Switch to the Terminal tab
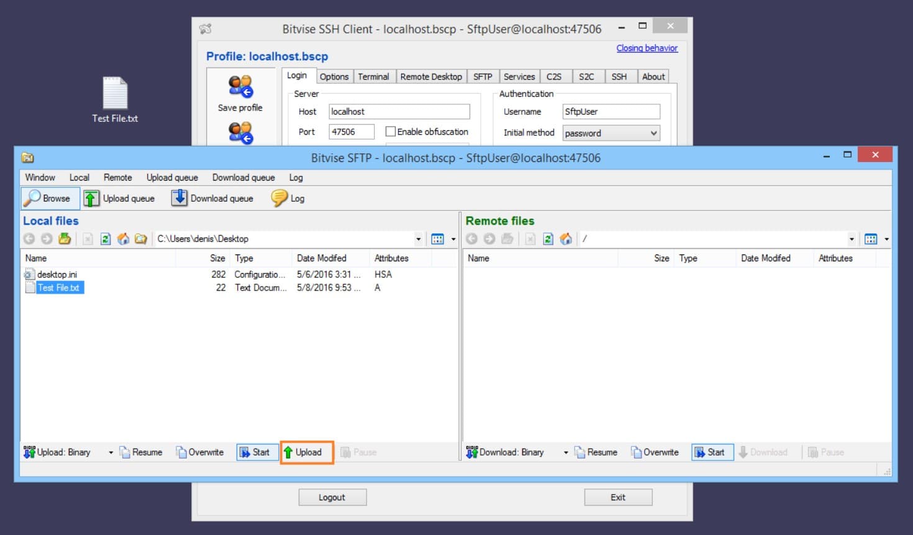This screenshot has width=913, height=535. point(374,76)
